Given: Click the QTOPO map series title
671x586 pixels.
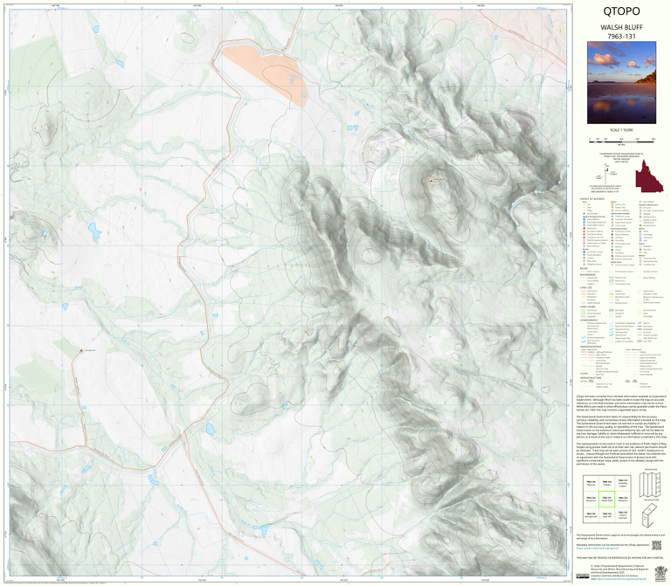Looking at the screenshot, I should [621, 11].
